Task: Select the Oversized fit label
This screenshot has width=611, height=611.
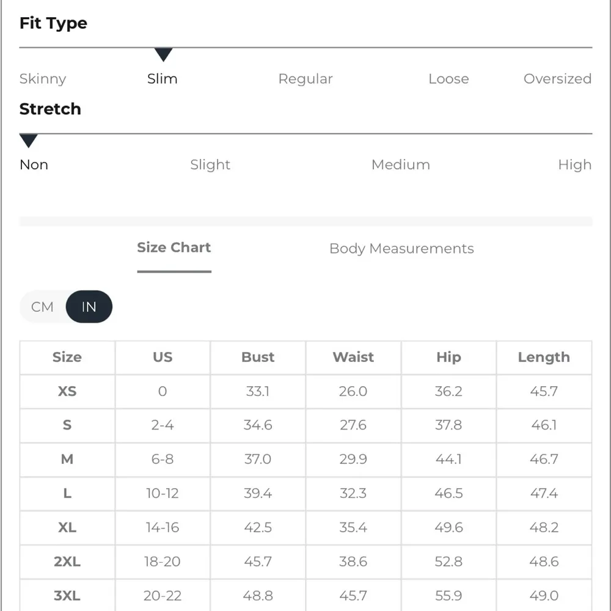Action: coord(557,79)
